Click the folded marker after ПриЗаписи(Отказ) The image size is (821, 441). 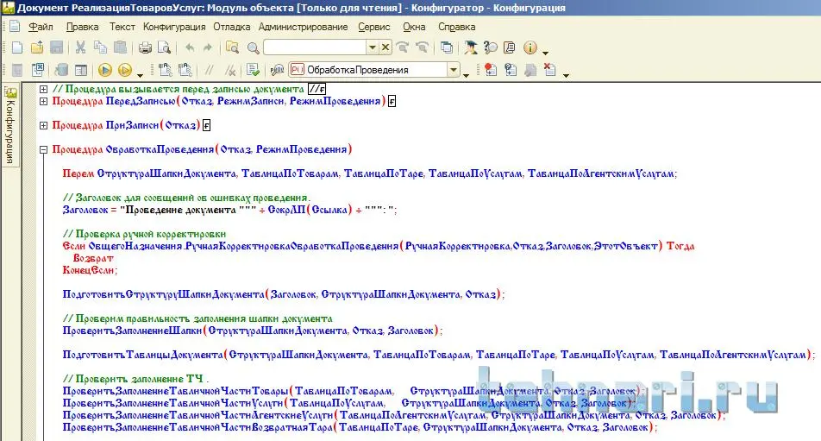click(206, 125)
